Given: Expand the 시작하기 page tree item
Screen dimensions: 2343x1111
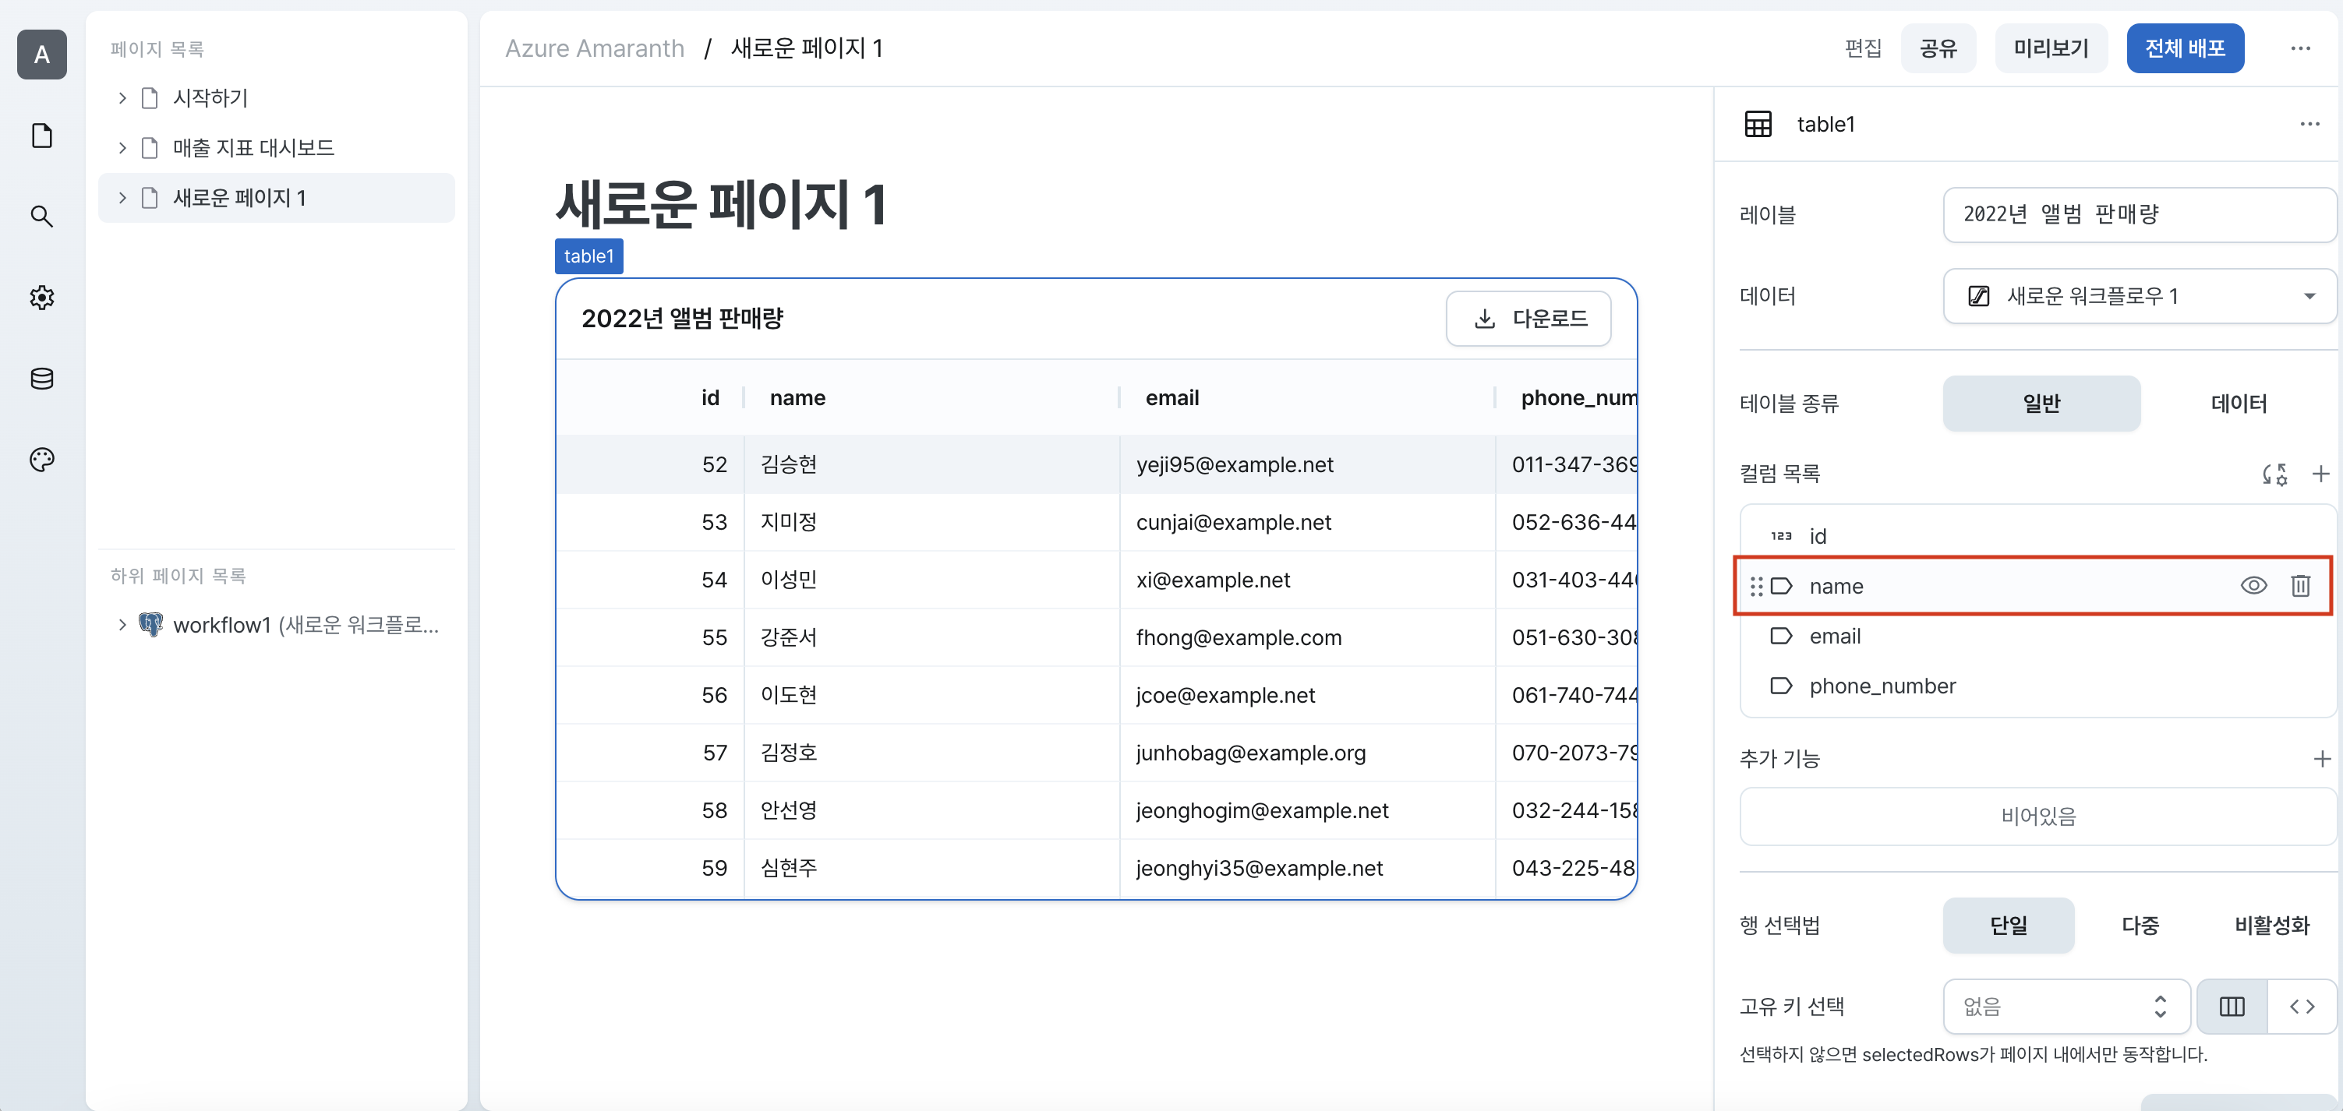Looking at the screenshot, I should 122,98.
